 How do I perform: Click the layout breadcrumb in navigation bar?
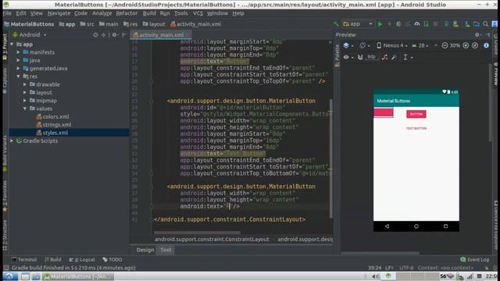coord(154,24)
